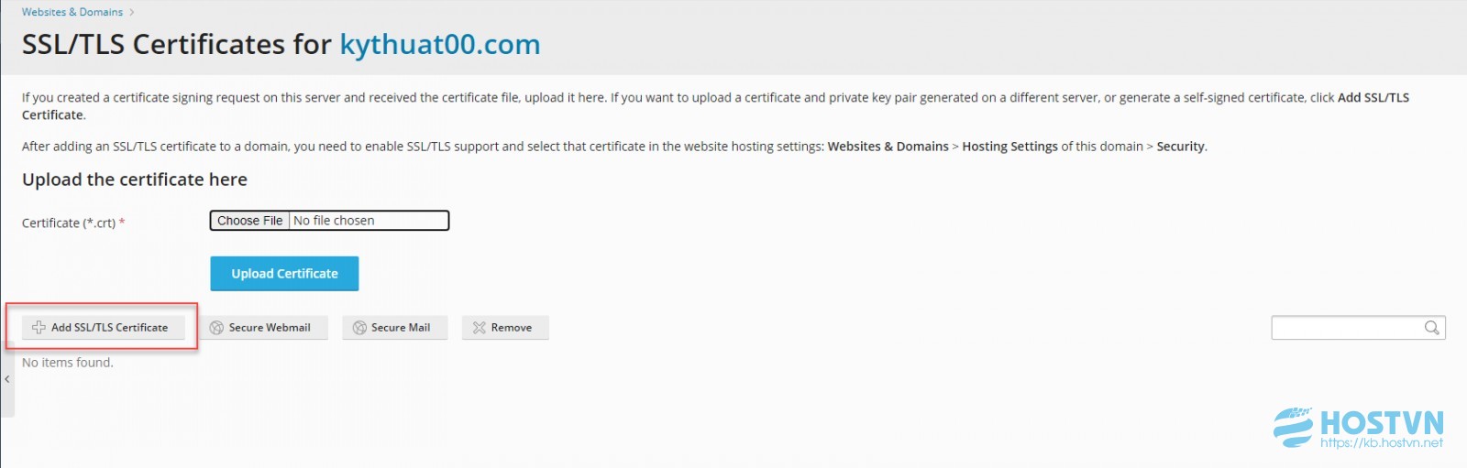The width and height of the screenshot is (1467, 468).
Task: Click the Secure Mail shield icon
Action: [x=359, y=328]
